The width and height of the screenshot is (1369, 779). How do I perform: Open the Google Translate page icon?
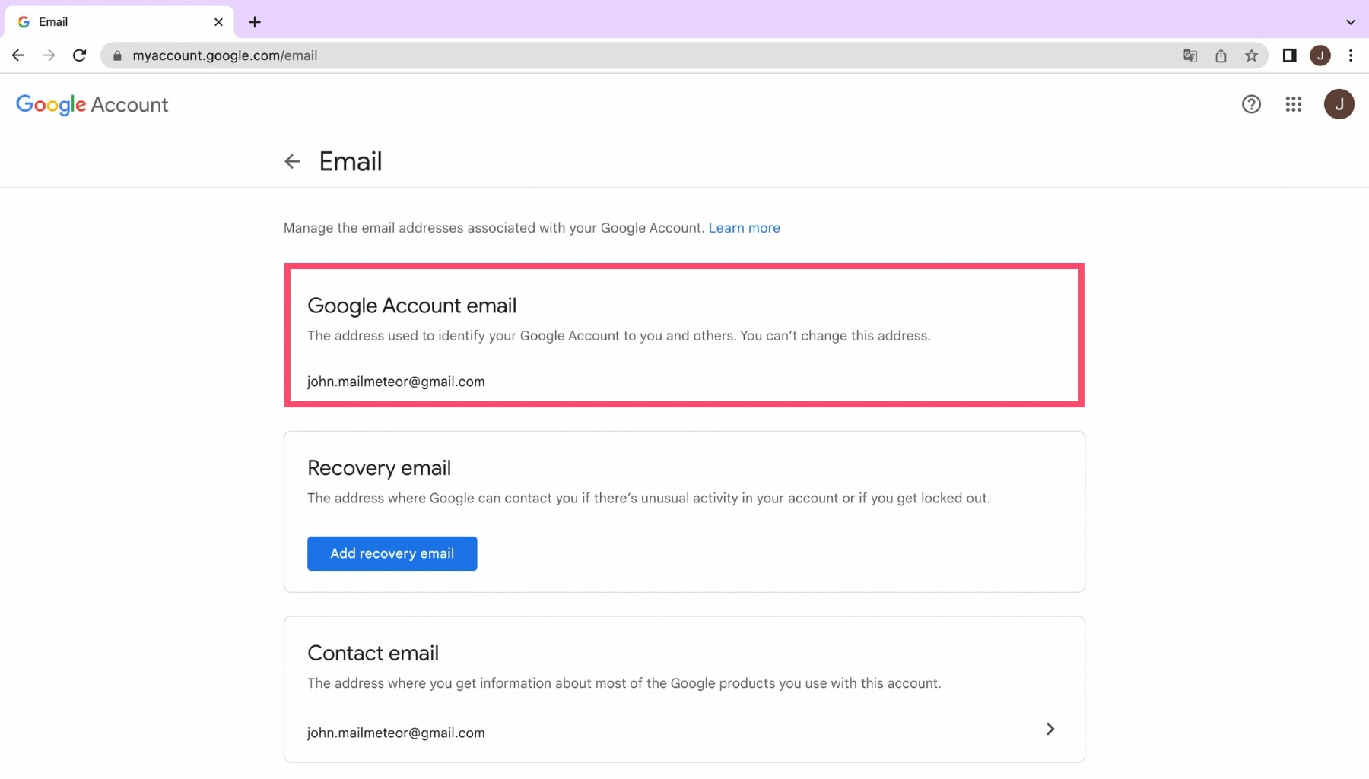(x=1190, y=55)
